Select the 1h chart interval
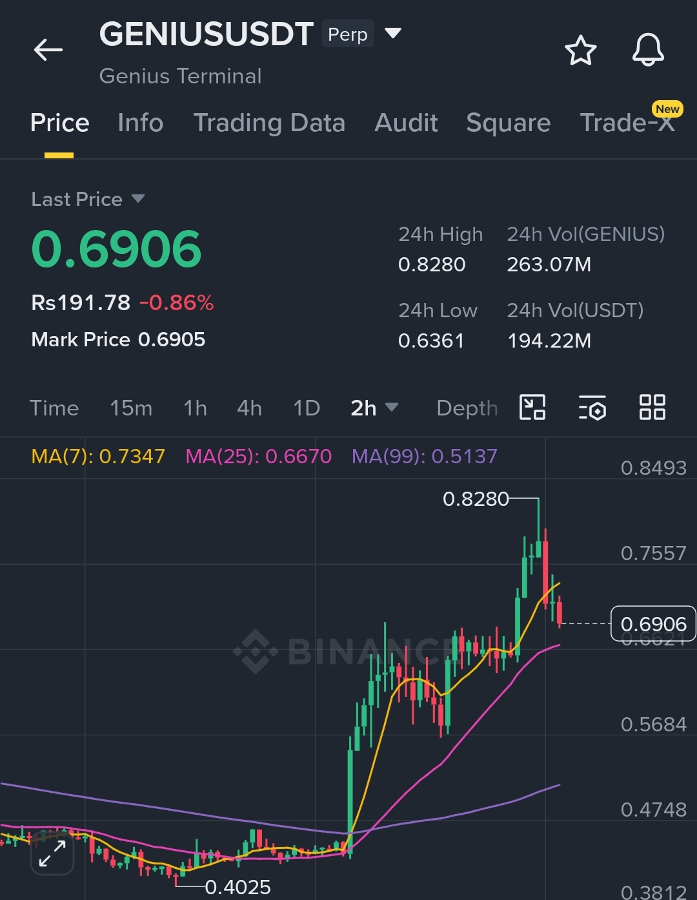Viewport: 697px width, 900px height. pos(195,408)
